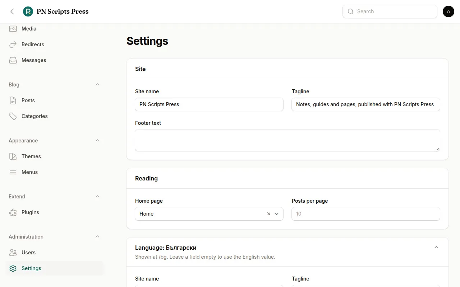
Task: Click the Site name input field
Action: pos(209,104)
